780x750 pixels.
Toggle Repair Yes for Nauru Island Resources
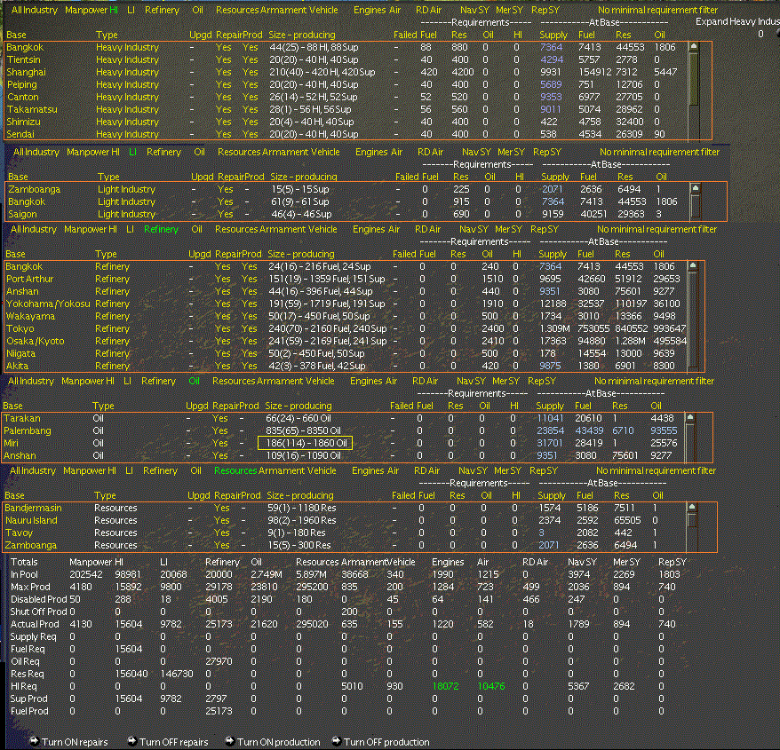pos(221,520)
